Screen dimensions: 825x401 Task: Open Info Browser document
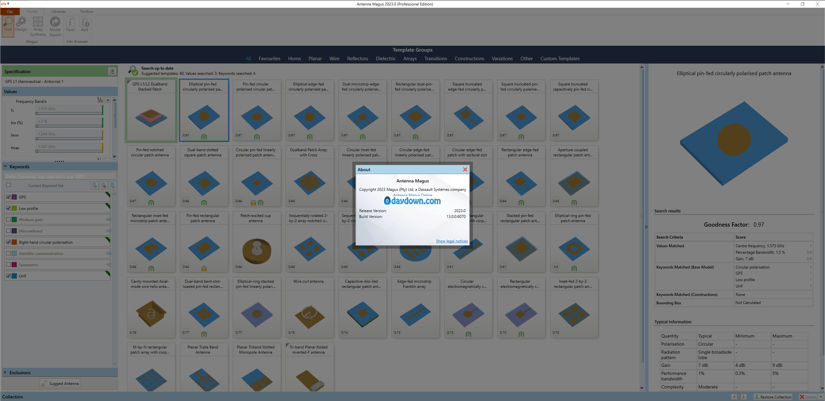point(71,24)
